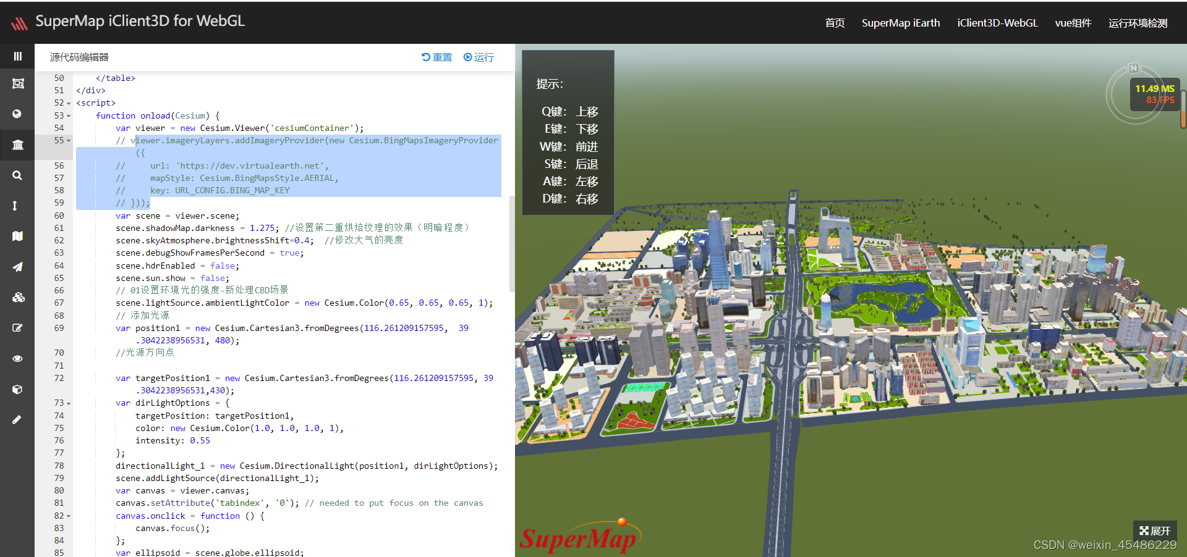Select the paper plane category icon
The width and height of the screenshot is (1187, 557).
[x=17, y=267]
